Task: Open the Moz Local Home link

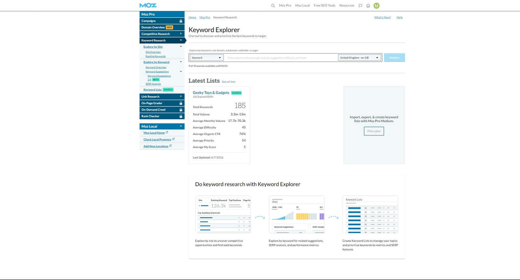Action: coord(154,133)
